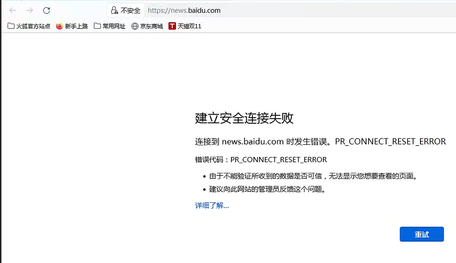456x263 pixels.
Task: Open the 京东商城 bookmark
Action: point(147,26)
